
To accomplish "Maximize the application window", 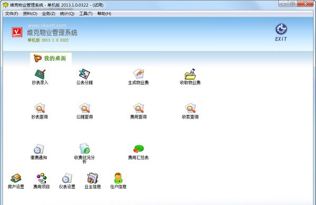I will click(293, 4).
